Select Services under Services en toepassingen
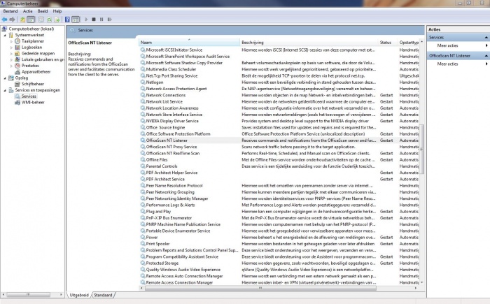 29,96
